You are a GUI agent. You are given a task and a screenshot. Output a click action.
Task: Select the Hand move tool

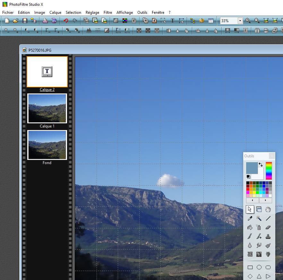[x=268, y=209]
